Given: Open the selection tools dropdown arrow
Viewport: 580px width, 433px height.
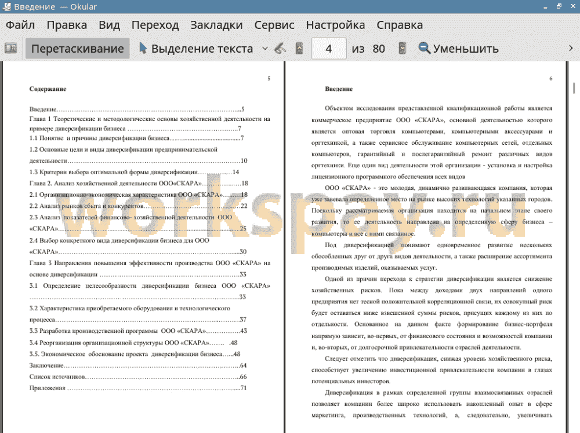Looking at the screenshot, I should 265,49.
